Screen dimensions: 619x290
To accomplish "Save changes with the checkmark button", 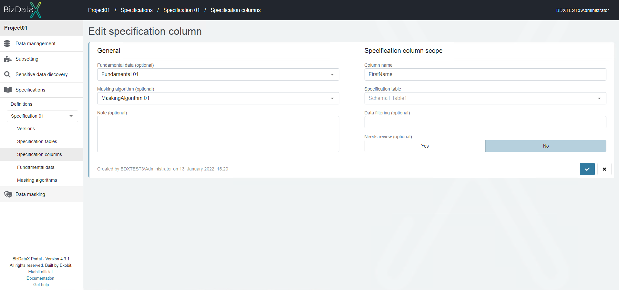I will 587,169.
